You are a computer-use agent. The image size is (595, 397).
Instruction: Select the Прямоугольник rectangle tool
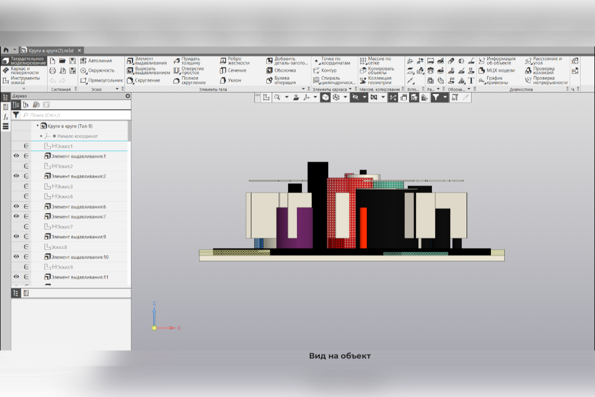coord(101,80)
